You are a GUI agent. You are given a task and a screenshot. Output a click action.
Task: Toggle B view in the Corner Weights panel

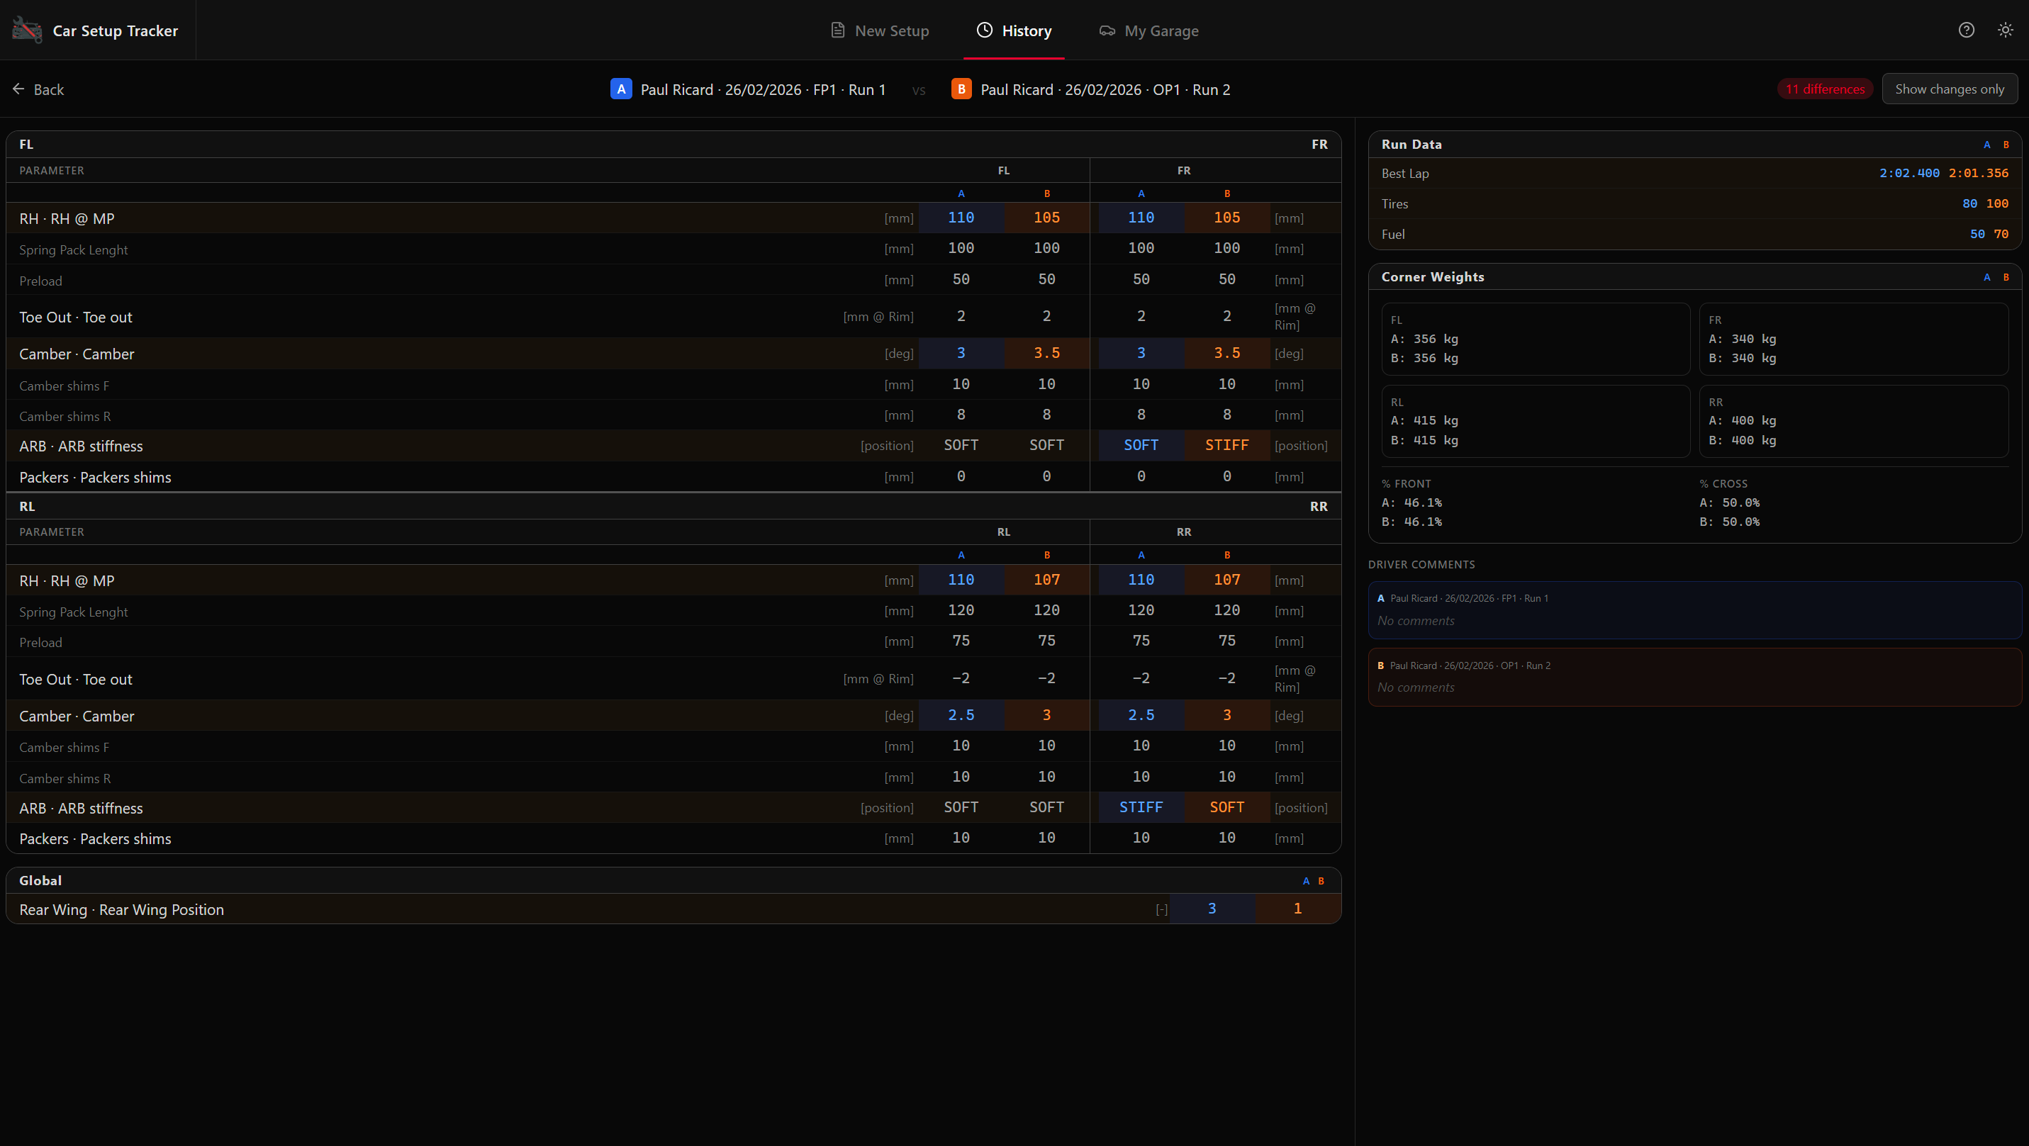[2005, 276]
